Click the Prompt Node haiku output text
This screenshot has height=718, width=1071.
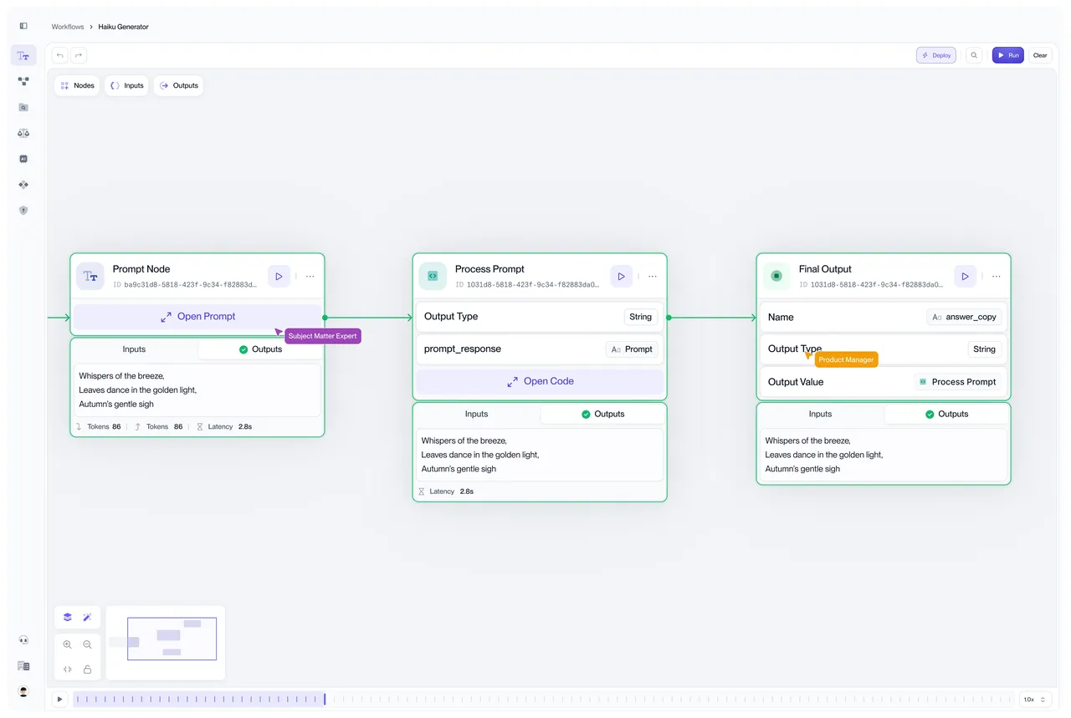coord(138,390)
